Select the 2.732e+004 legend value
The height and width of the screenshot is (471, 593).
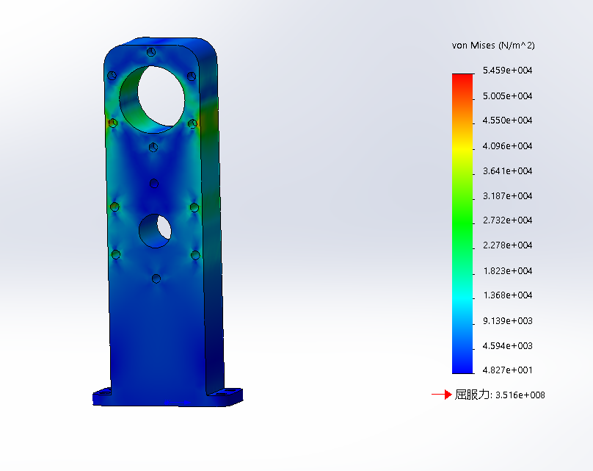508,220
